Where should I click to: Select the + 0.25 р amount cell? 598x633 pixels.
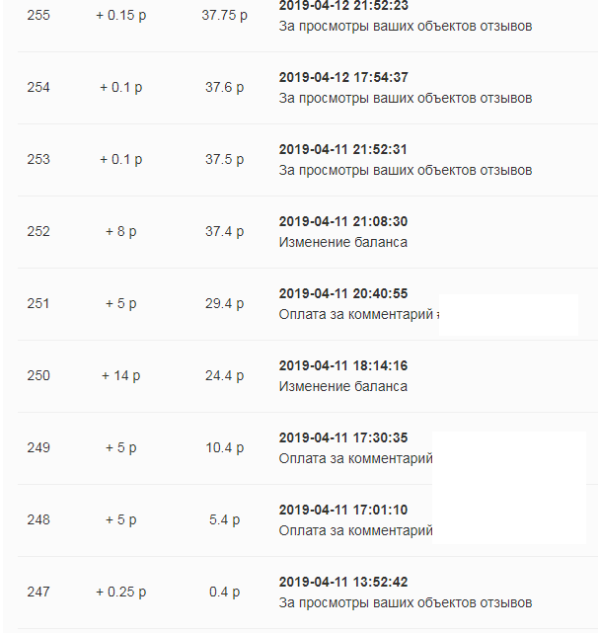coord(120,593)
